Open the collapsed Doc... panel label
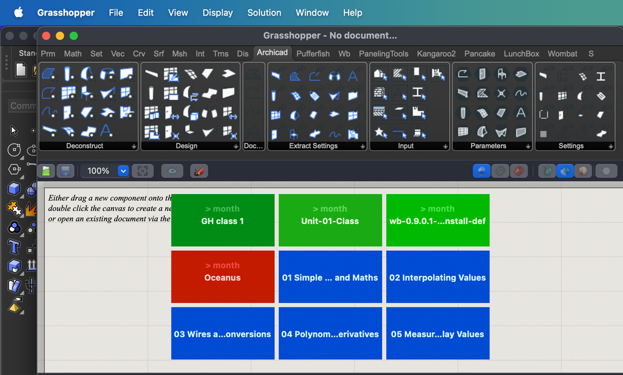The height and width of the screenshot is (375, 623). (253, 146)
